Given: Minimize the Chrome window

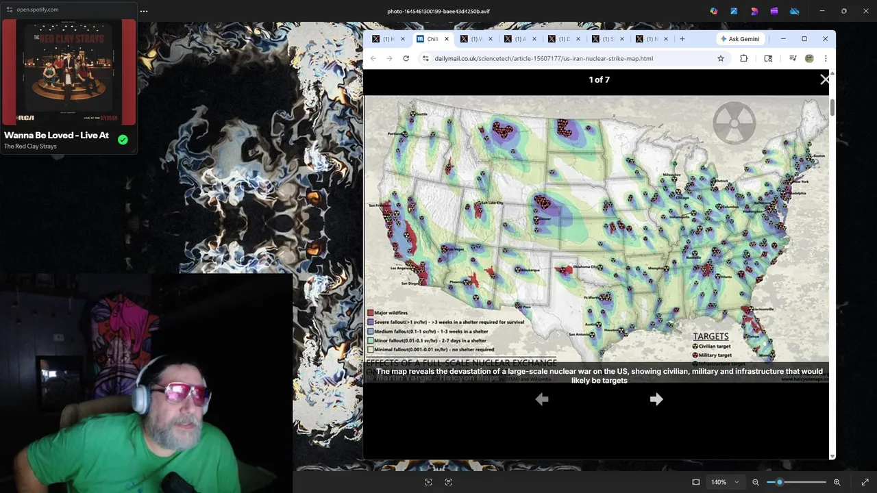Looking at the screenshot, I should point(783,39).
